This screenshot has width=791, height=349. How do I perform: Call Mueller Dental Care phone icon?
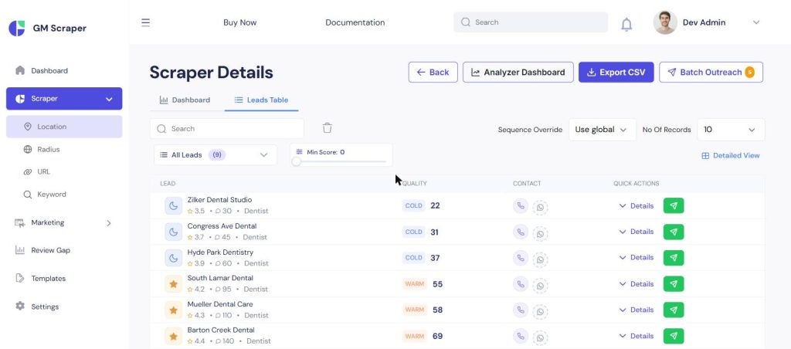click(x=521, y=310)
